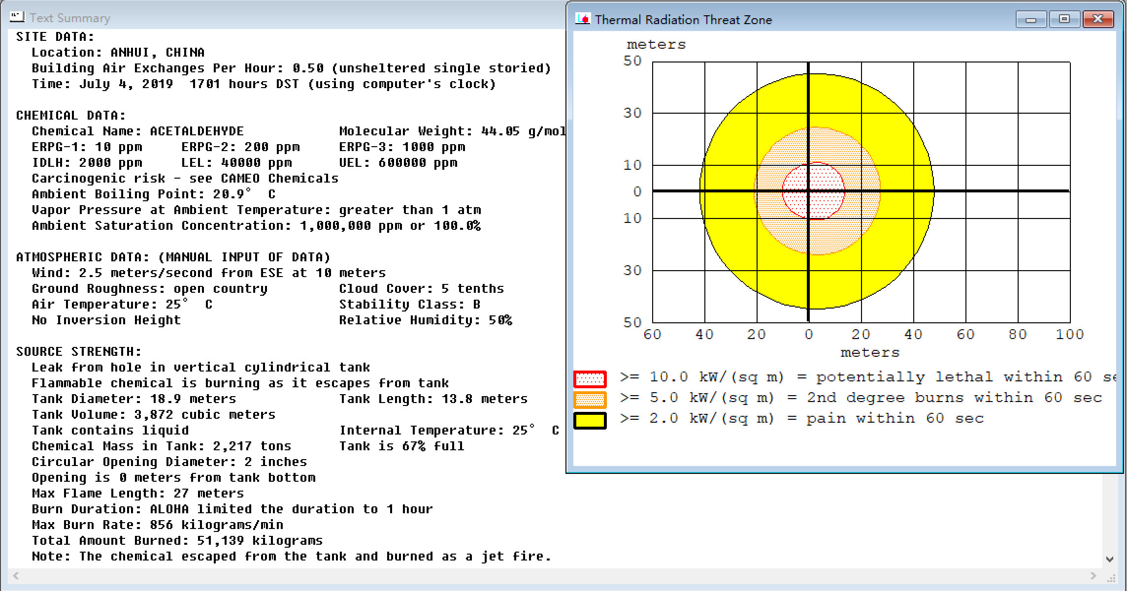The image size is (1127, 591).
Task: Click the Text Summary window icon
Action: [x=17, y=17]
